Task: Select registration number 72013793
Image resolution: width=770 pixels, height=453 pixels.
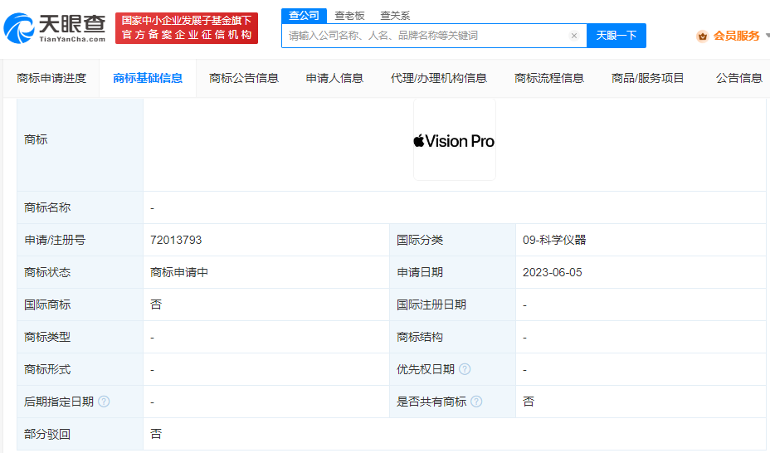Action: click(176, 240)
